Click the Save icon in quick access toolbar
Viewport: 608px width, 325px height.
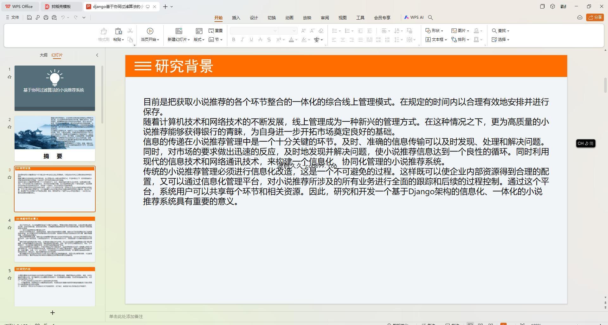coord(29,17)
